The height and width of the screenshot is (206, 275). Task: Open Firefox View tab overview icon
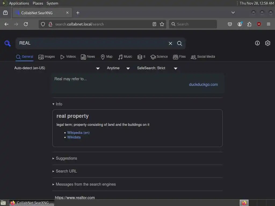pos(5,13)
